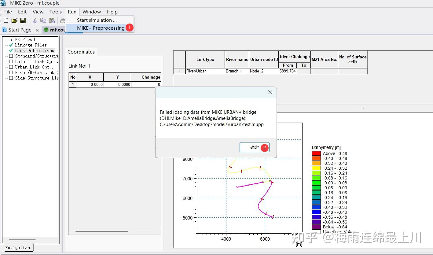The image size is (433, 255).
Task: Choose MIKE+ Preprocessing from Run menu
Action: (x=101, y=28)
